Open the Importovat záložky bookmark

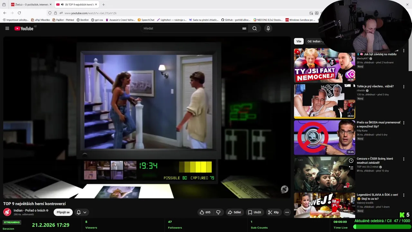(x=15, y=20)
